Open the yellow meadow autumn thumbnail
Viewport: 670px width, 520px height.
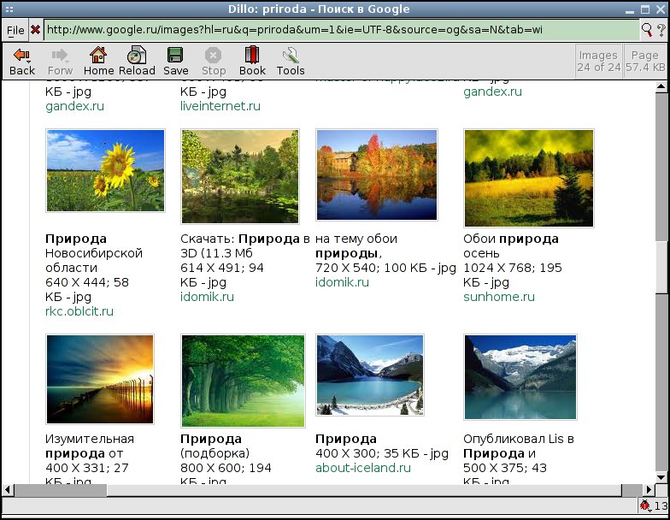point(528,178)
